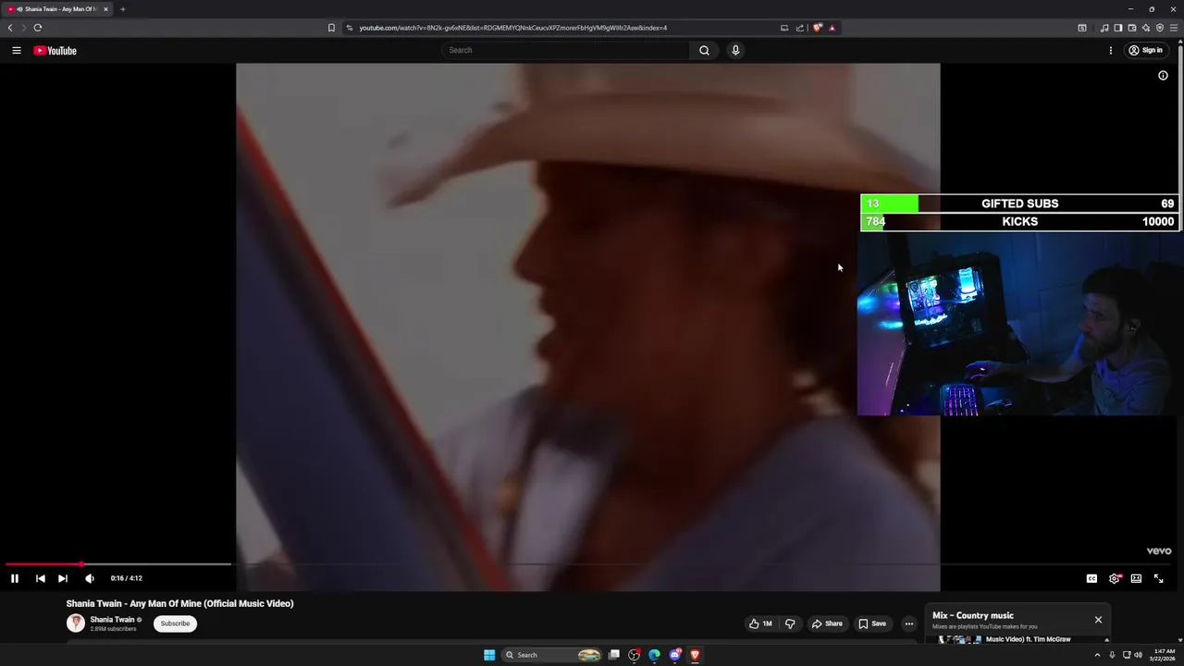The height and width of the screenshot is (666, 1184).
Task: Open the Shania Twain channel avatar
Action: pos(76,623)
